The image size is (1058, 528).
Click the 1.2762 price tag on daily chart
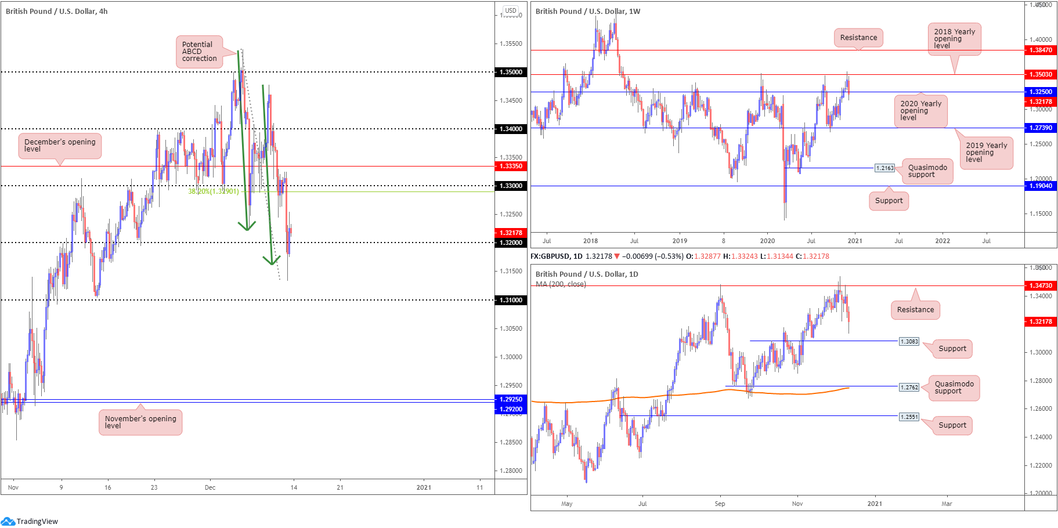pos(909,387)
